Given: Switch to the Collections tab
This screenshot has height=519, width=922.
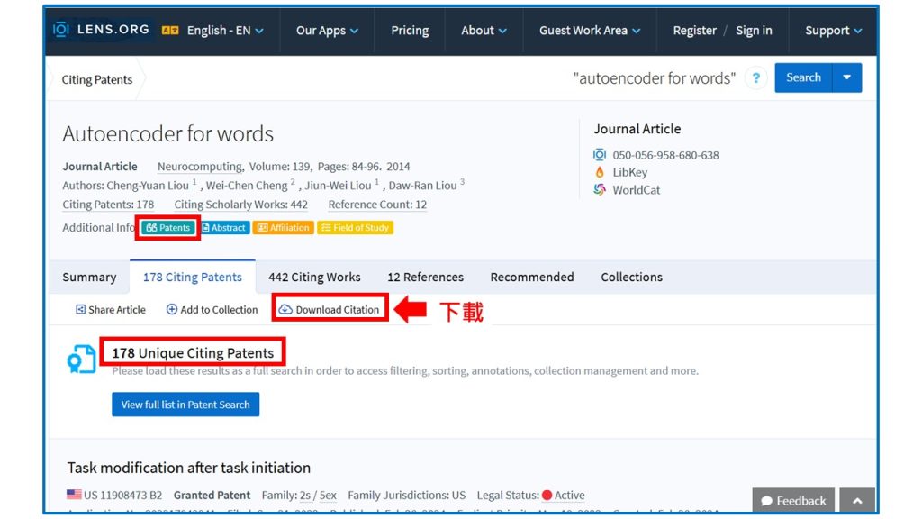Looking at the screenshot, I should point(631,278).
